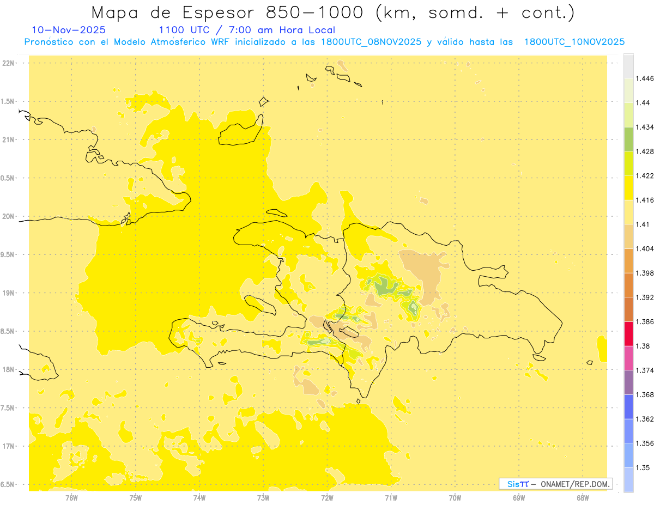Select the palest blue swatch below 1.35

tap(628, 479)
